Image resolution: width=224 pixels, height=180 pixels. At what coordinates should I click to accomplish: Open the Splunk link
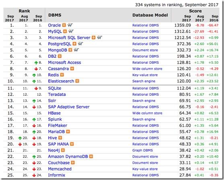pyautogui.click(x=55, y=119)
